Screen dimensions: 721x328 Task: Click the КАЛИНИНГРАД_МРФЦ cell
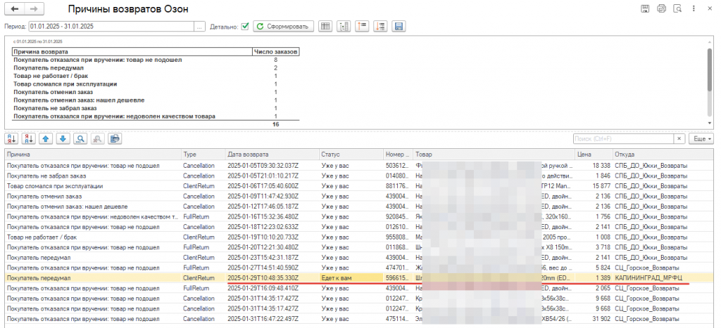[663, 277]
